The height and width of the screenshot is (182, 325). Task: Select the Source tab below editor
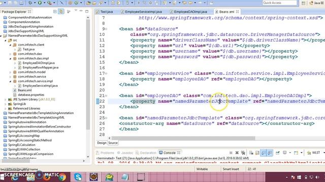pyautogui.click(x=113, y=143)
